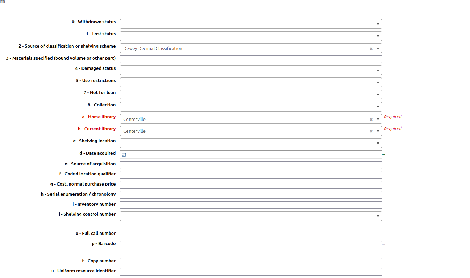This screenshot has height=278, width=470.
Task: Clear the Dewey Decimal Classification selection
Action: coord(371,49)
